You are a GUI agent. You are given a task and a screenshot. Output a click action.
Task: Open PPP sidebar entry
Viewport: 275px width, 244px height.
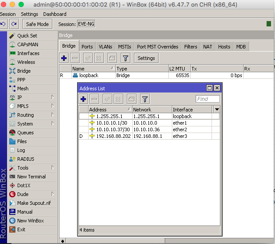point(33,80)
